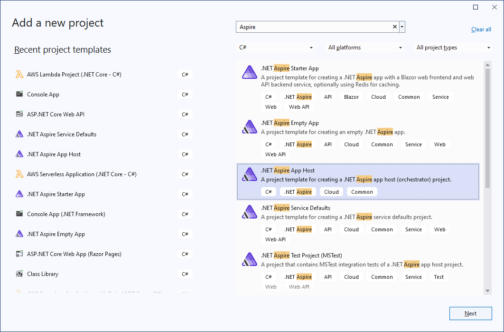Click the Clear all link
504x332 pixels.
click(481, 29)
